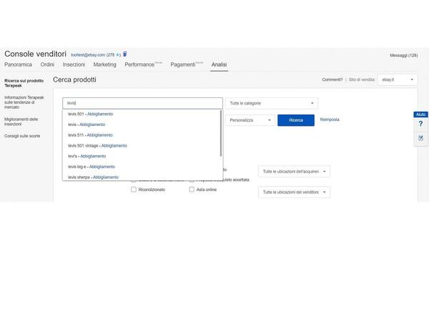429x322 pixels.
Task: Open Miglioramenti delle inserzioni sidebar link
Action: [x=21, y=122]
